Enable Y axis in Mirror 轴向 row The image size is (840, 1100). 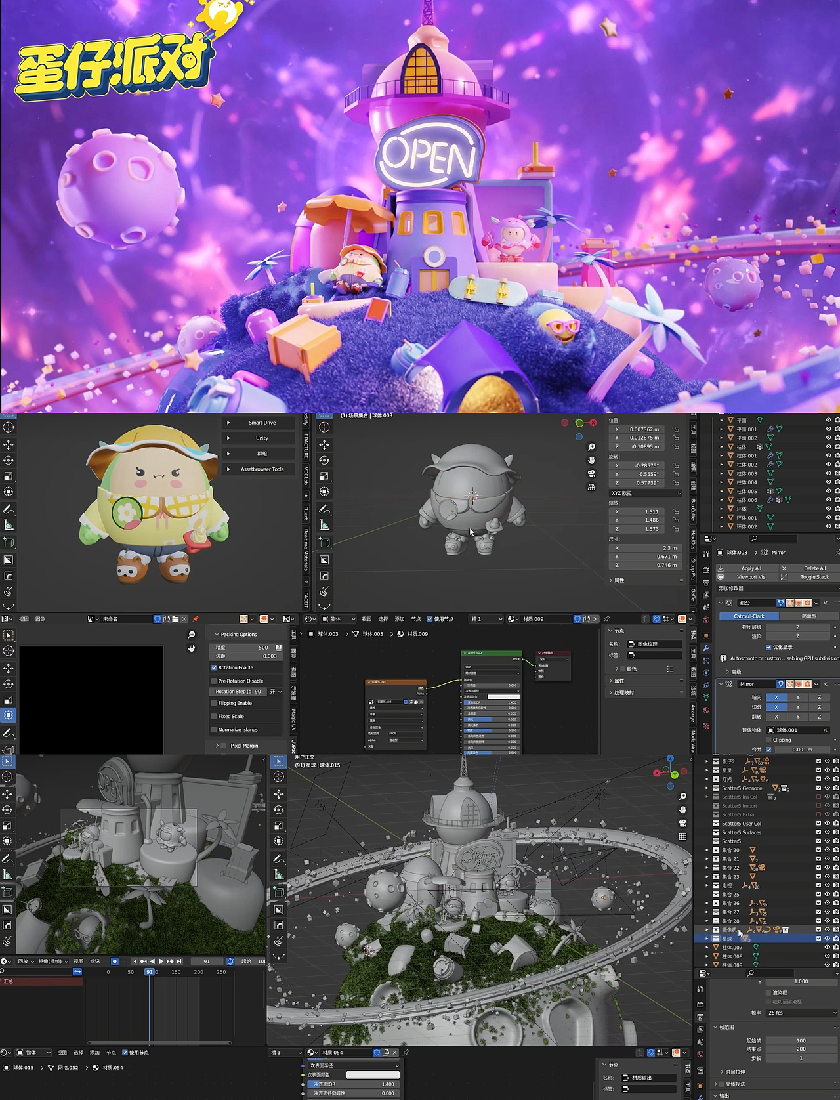[x=798, y=697]
